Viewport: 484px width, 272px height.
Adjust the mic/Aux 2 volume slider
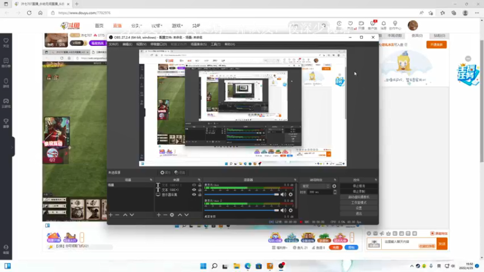point(241,210)
